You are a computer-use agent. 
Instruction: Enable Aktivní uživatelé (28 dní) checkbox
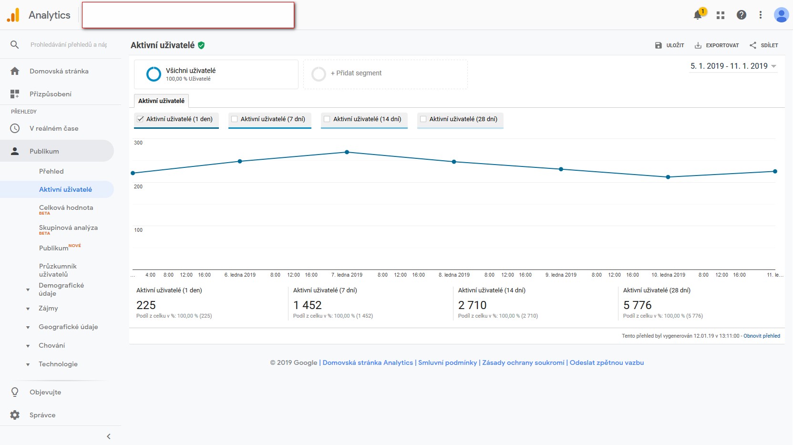(x=423, y=119)
